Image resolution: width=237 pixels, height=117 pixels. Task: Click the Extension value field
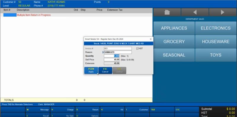click(112, 63)
